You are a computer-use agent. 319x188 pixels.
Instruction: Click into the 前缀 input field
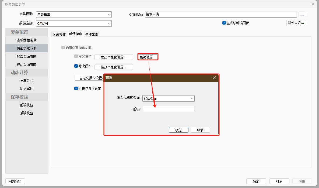pyautogui.click(x=168, y=109)
